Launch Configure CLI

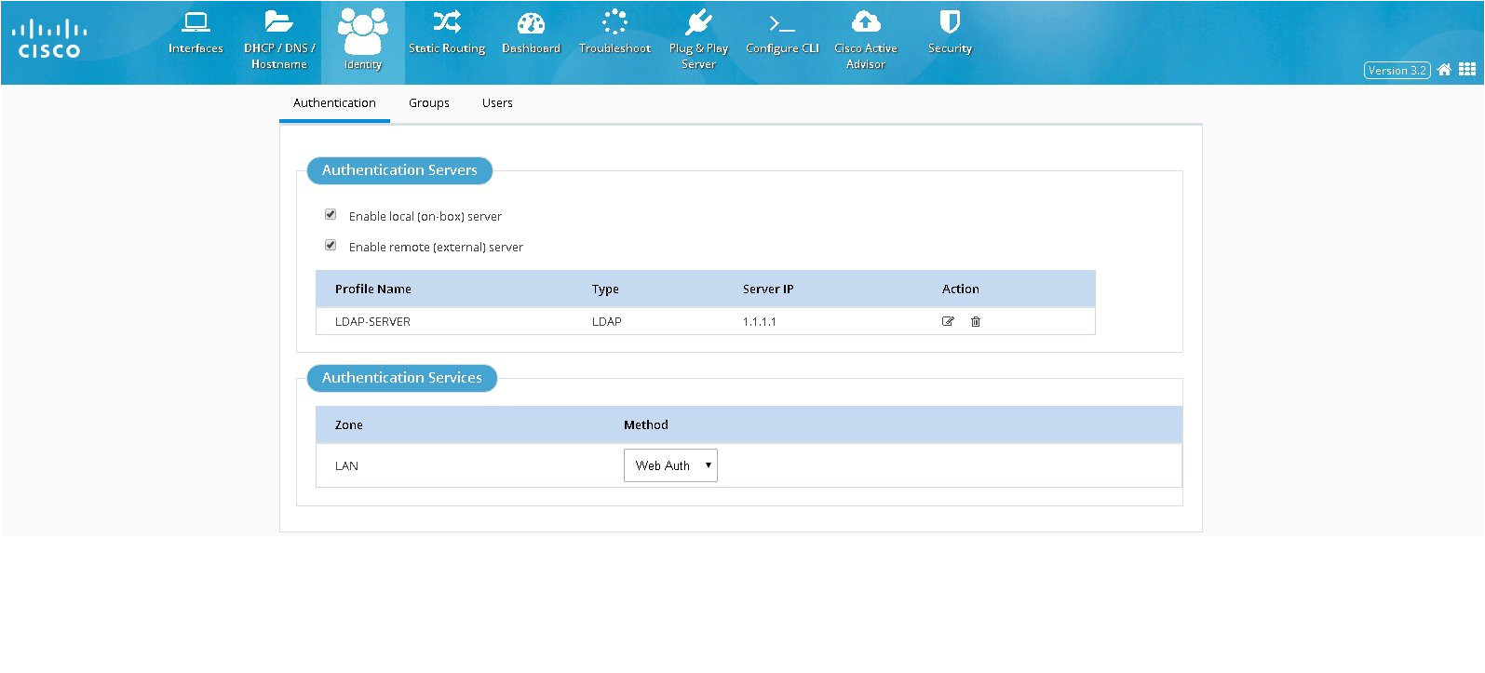pyautogui.click(x=782, y=34)
